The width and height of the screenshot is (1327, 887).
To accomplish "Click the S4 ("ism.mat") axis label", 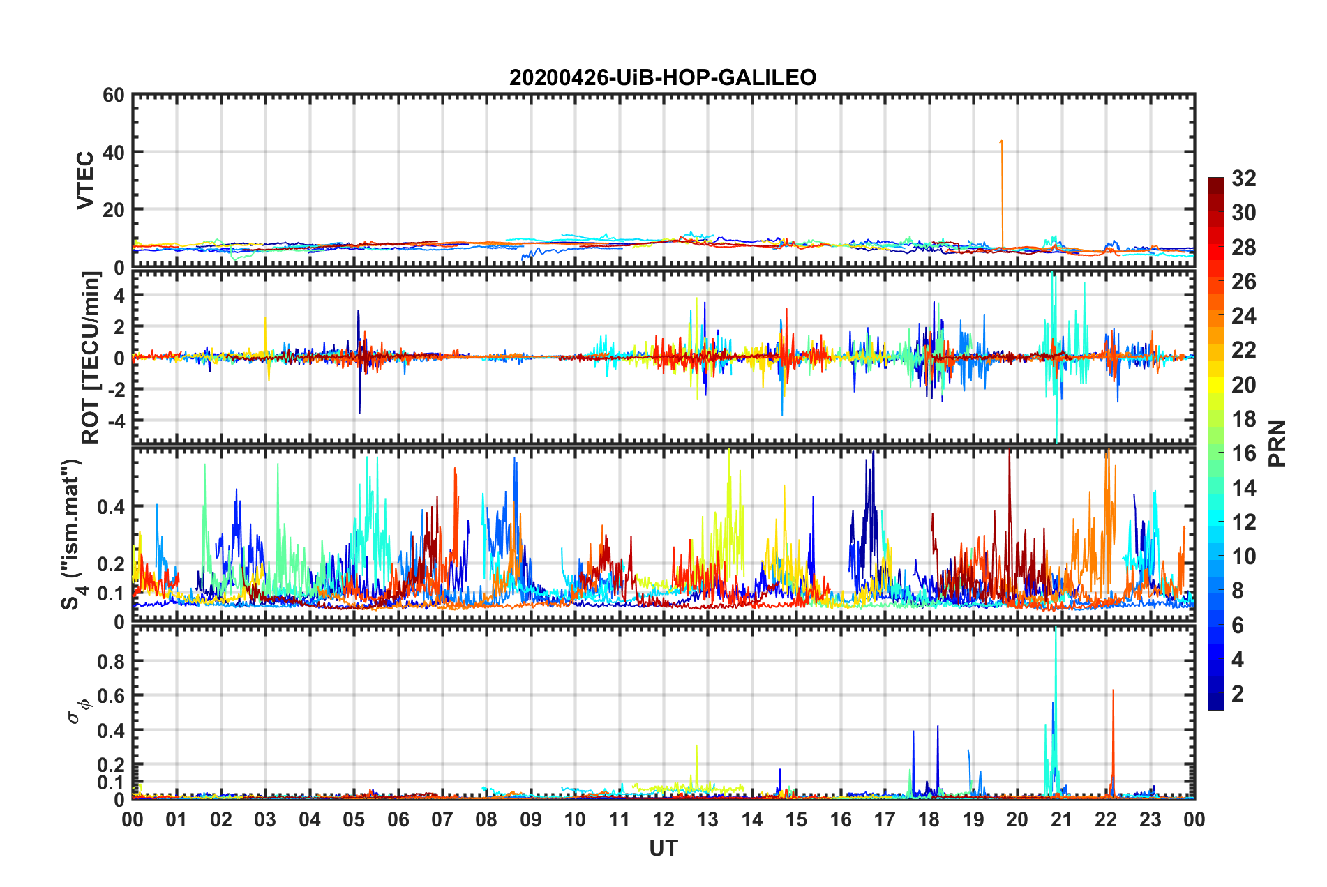I will pyautogui.click(x=73, y=535).
